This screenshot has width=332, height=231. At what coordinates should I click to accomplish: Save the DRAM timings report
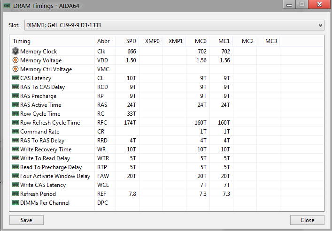click(26, 220)
